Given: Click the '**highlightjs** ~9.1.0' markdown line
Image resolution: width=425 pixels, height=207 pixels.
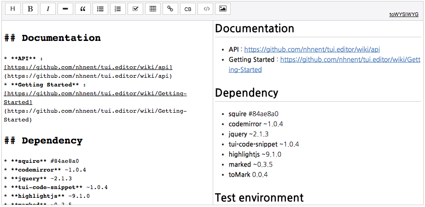Looking at the screenshot, I should point(47,196).
